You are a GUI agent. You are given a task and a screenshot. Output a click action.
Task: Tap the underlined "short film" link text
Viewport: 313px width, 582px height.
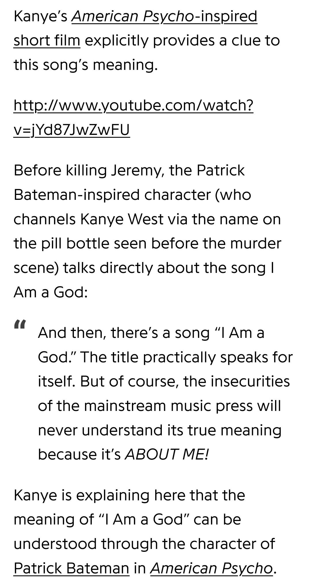[47, 40]
